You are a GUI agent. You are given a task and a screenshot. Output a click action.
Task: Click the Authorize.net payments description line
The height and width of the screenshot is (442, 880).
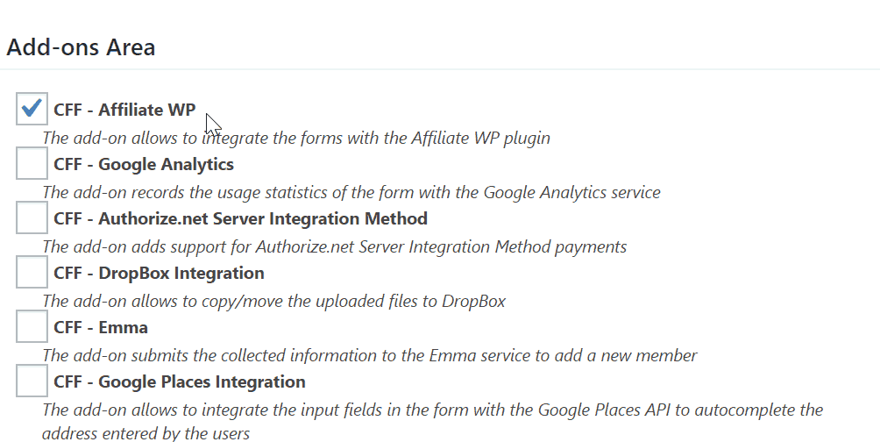(335, 247)
